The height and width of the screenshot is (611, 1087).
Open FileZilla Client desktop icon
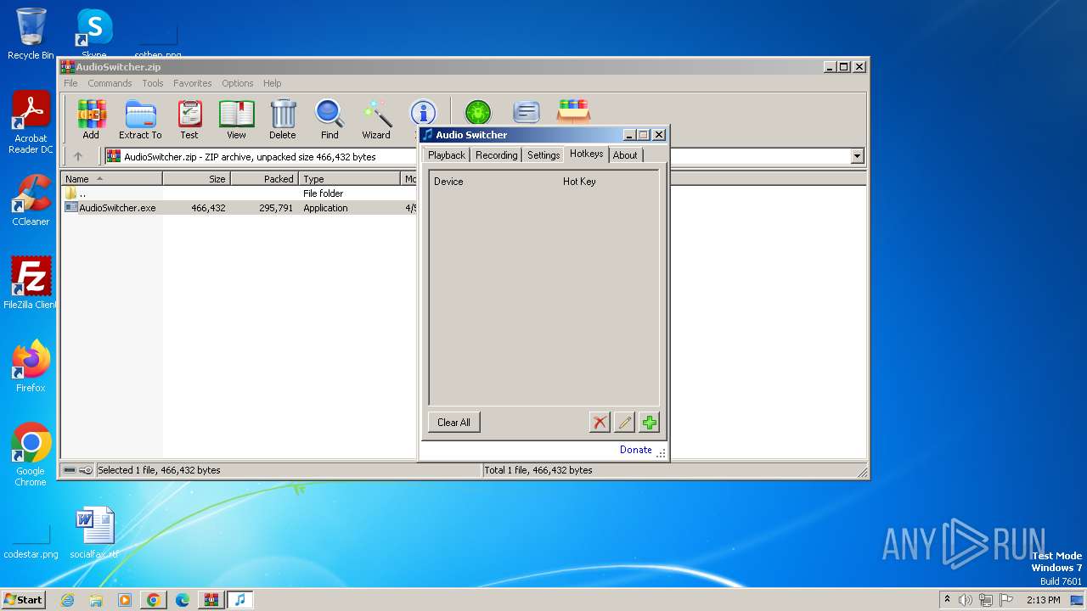point(31,283)
